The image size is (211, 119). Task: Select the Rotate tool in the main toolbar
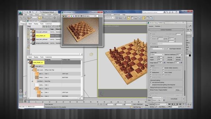point(58,18)
